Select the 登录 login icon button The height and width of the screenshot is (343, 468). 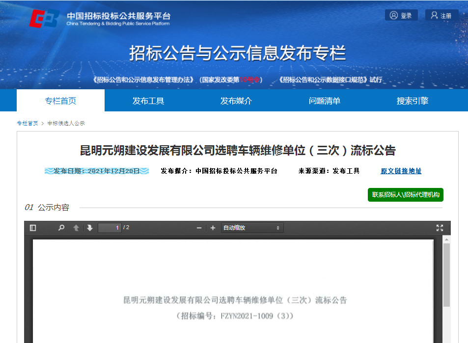pos(401,15)
